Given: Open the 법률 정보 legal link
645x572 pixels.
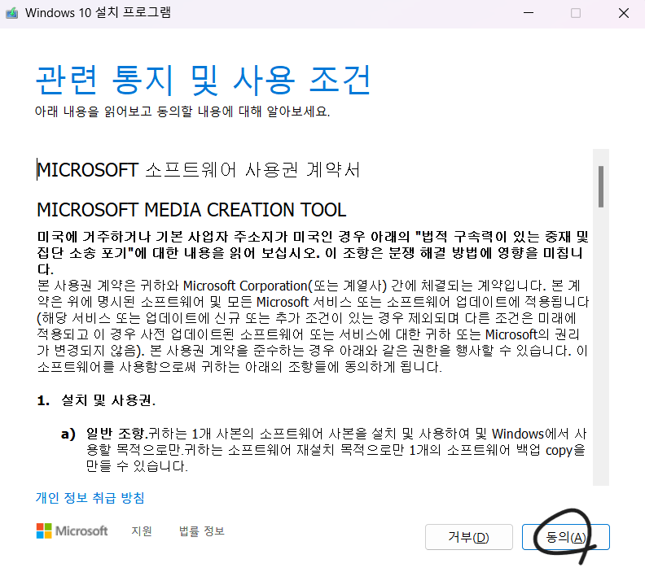Looking at the screenshot, I should point(202,531).
